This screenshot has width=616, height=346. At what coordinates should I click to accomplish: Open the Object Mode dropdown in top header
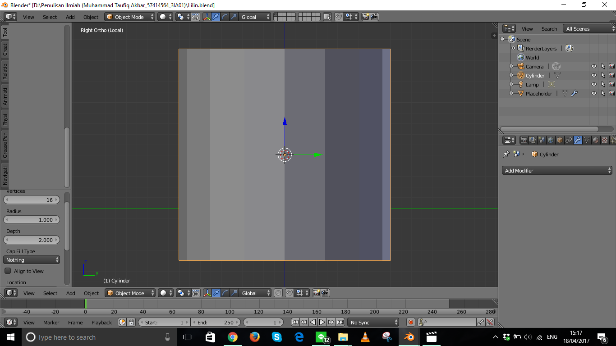point(130,17)
